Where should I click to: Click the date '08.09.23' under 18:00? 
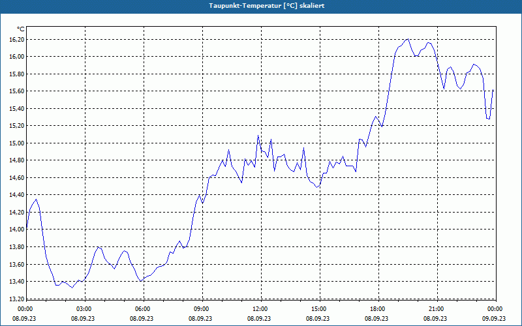376,318
